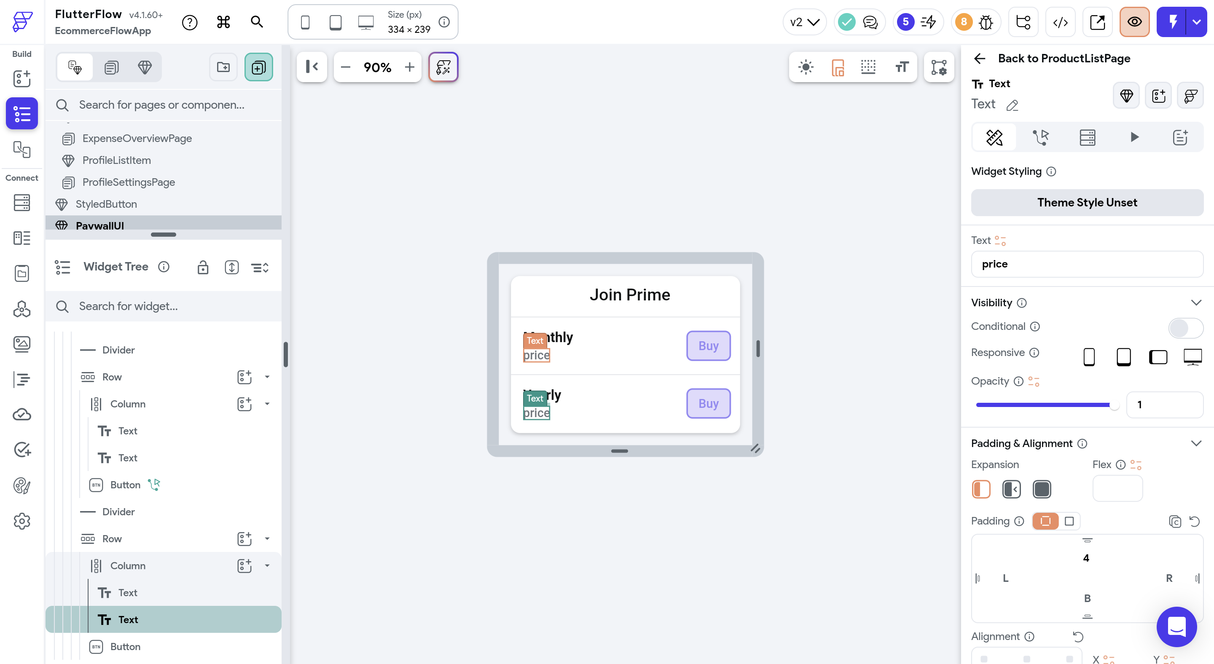This screenshot has height=664, width=1214.
Task: Open project issues bug icon
Action: (x=986, y=22)
